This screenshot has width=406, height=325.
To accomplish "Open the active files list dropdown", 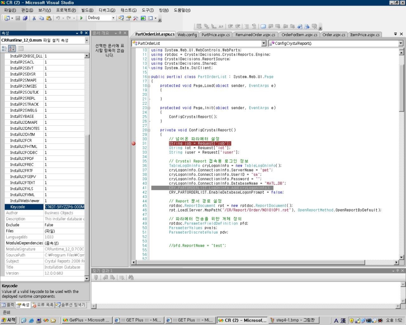I will pos(395,34).
